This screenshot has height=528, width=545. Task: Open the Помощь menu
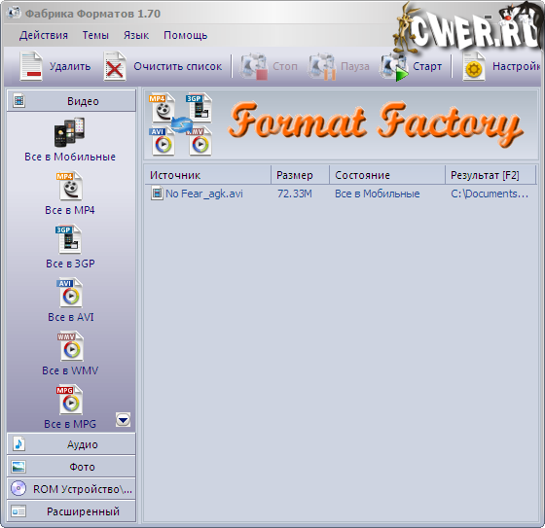pos(185,35)
